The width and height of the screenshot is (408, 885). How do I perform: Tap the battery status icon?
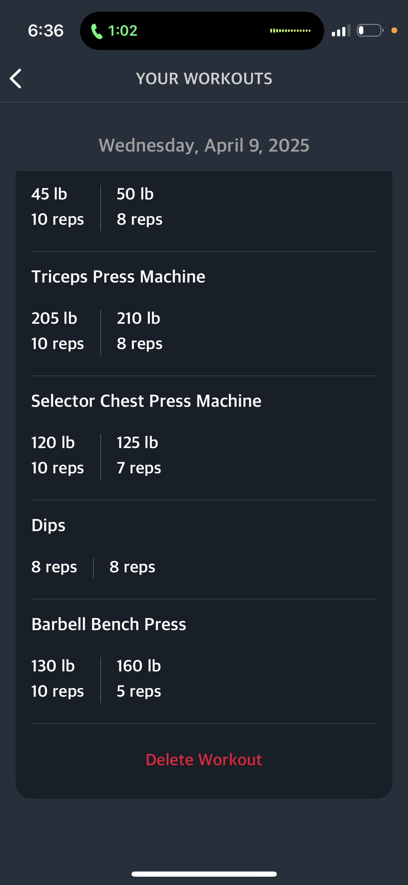(370, 30)
